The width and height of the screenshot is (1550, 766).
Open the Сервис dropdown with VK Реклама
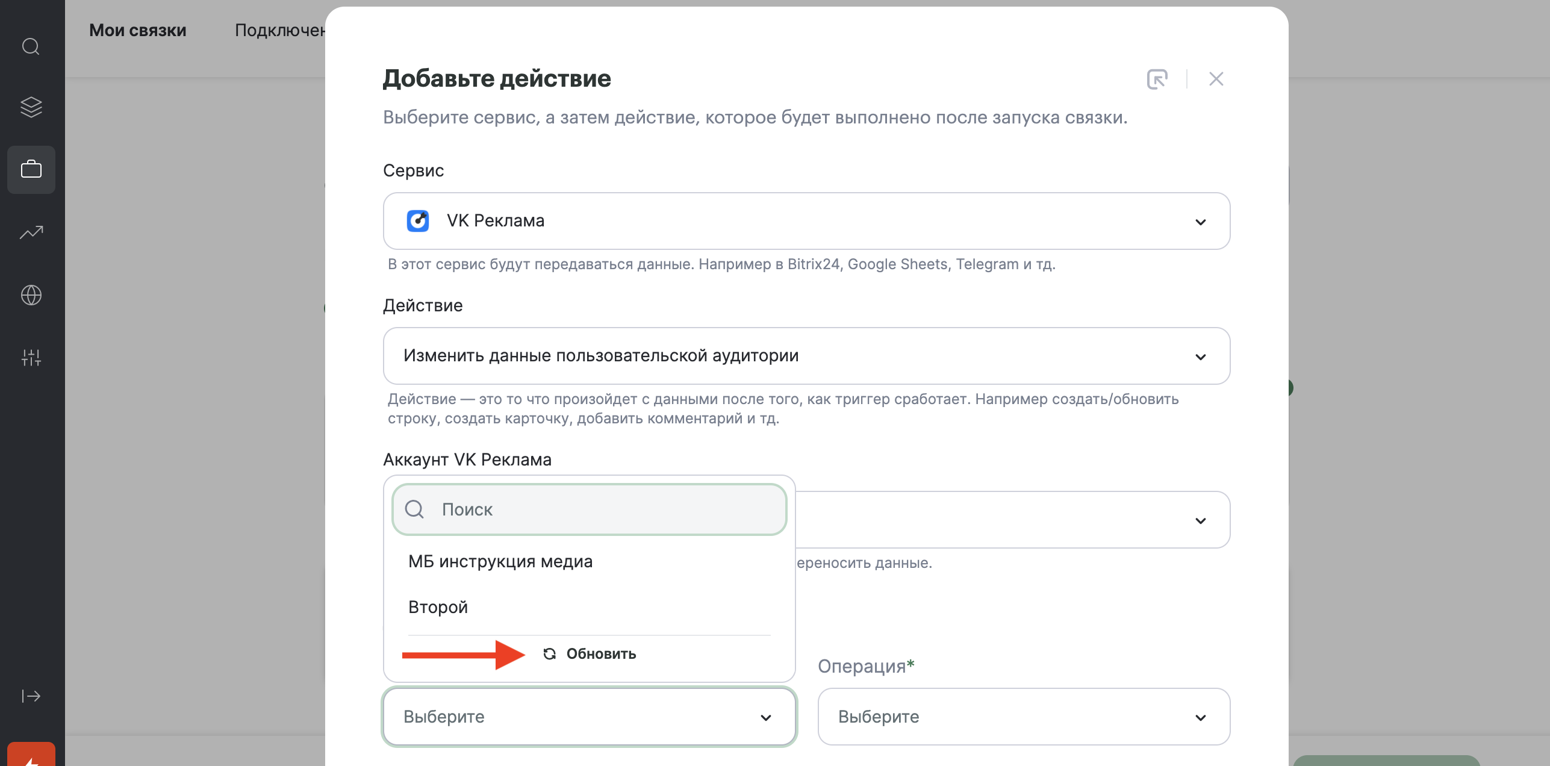click(806, 221)
